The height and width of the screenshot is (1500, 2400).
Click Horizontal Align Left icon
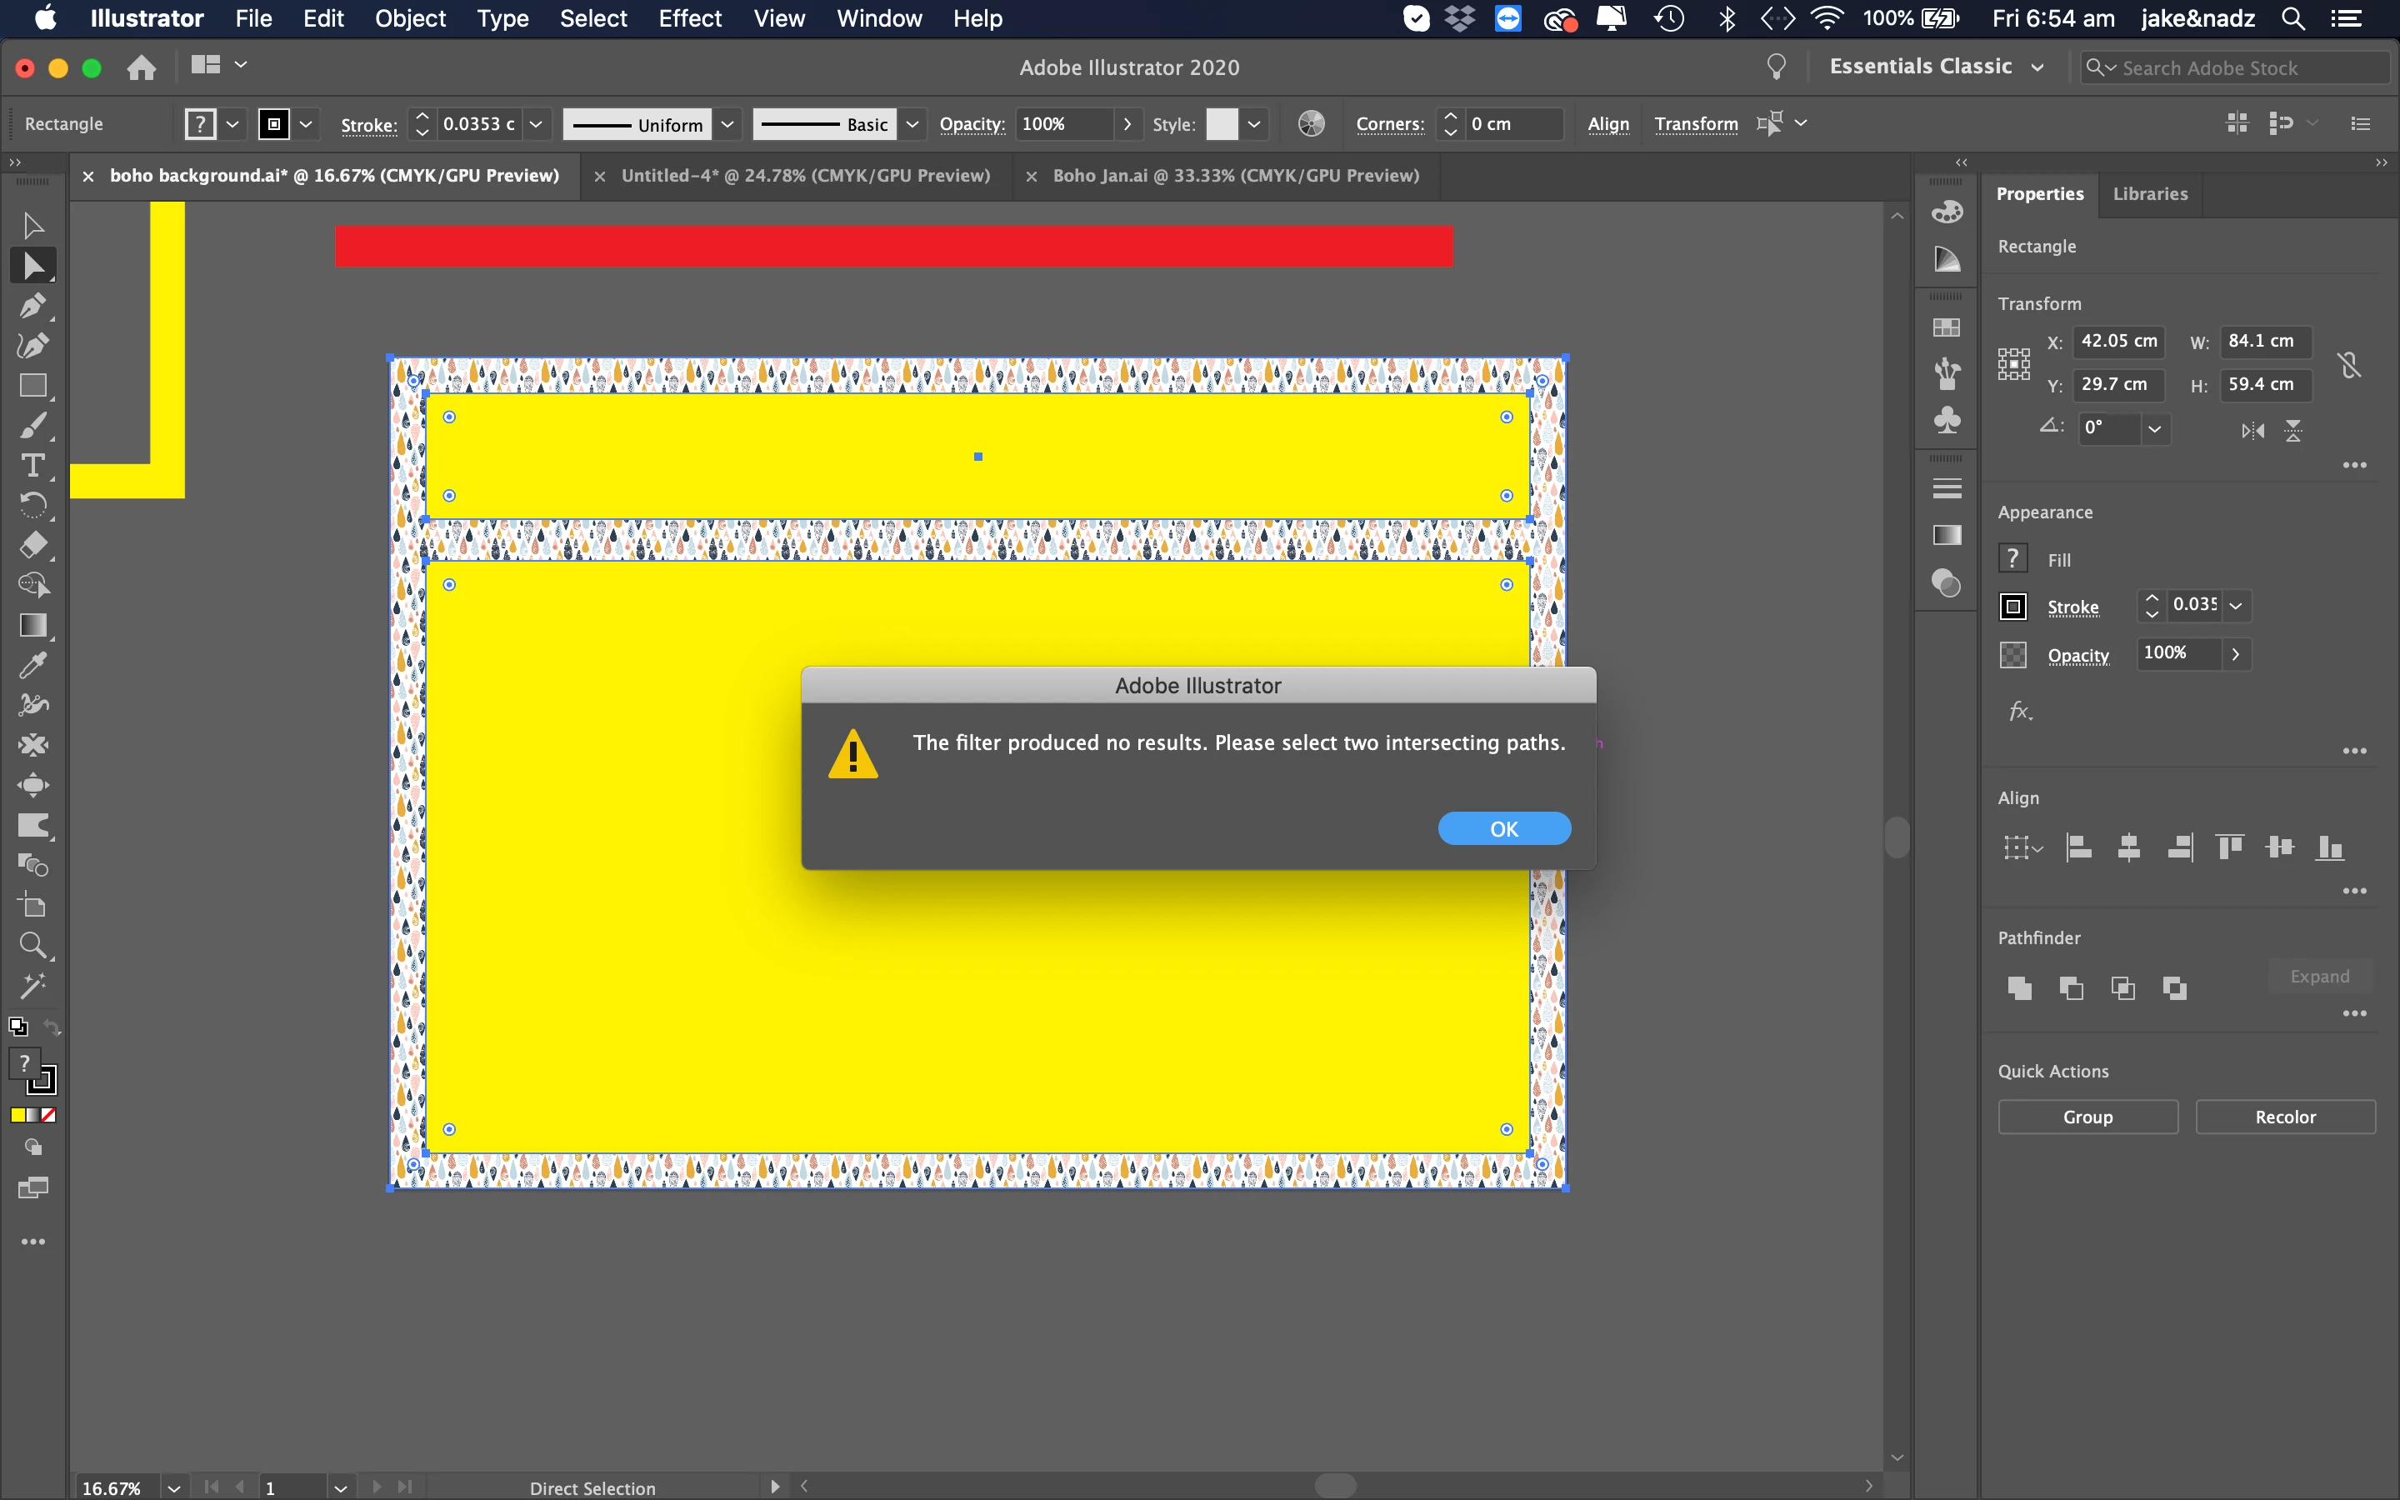pos(2077,847)
